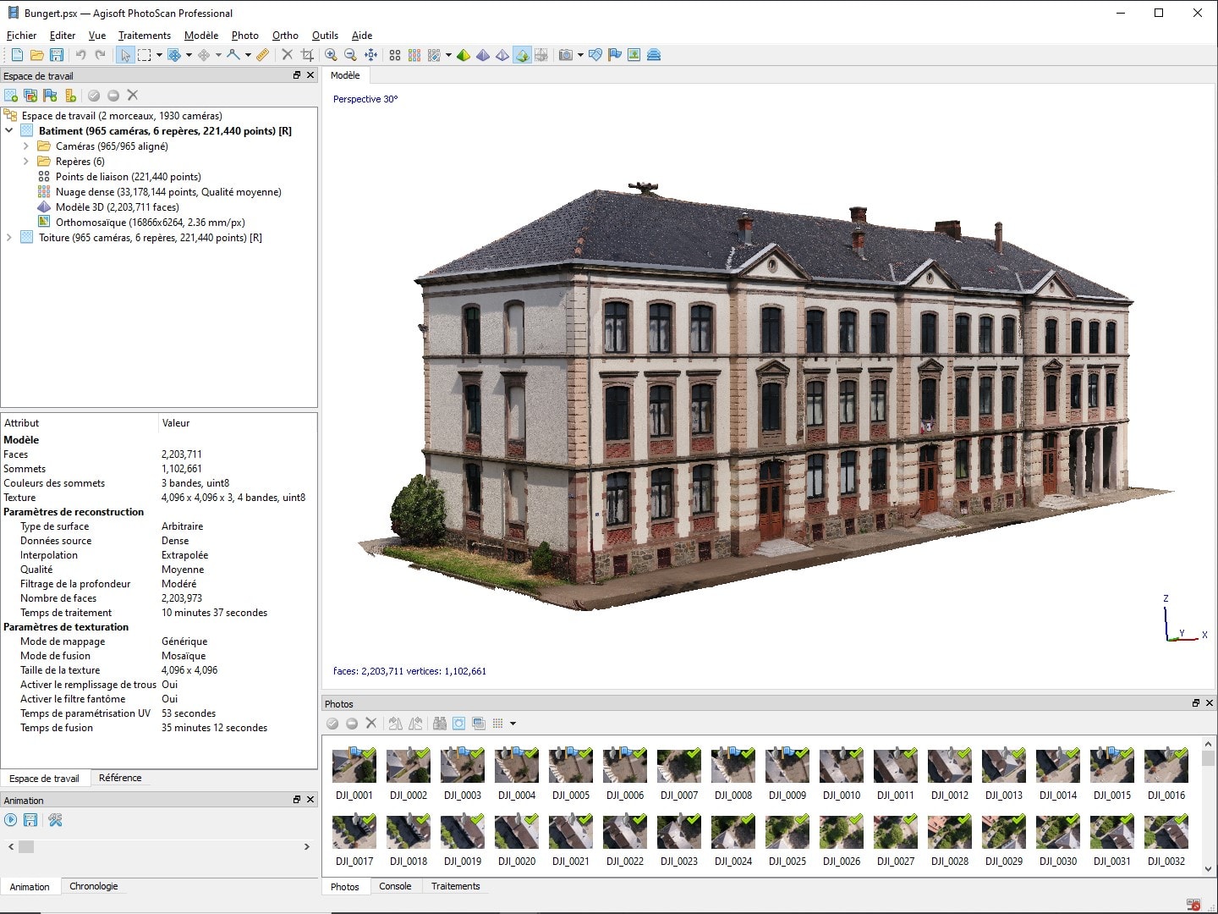Select the textured model view mode
1218x914 pixels.
[522, 55]
